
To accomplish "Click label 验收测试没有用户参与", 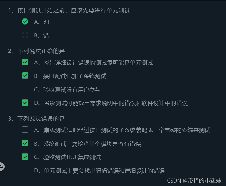I will (72, 90).
